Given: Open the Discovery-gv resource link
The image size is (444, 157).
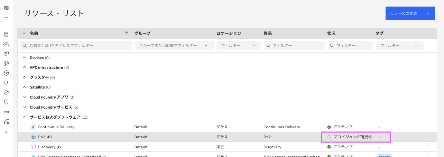Looking at the screenshot, I should pyautogui.click(x=49, y=147).
